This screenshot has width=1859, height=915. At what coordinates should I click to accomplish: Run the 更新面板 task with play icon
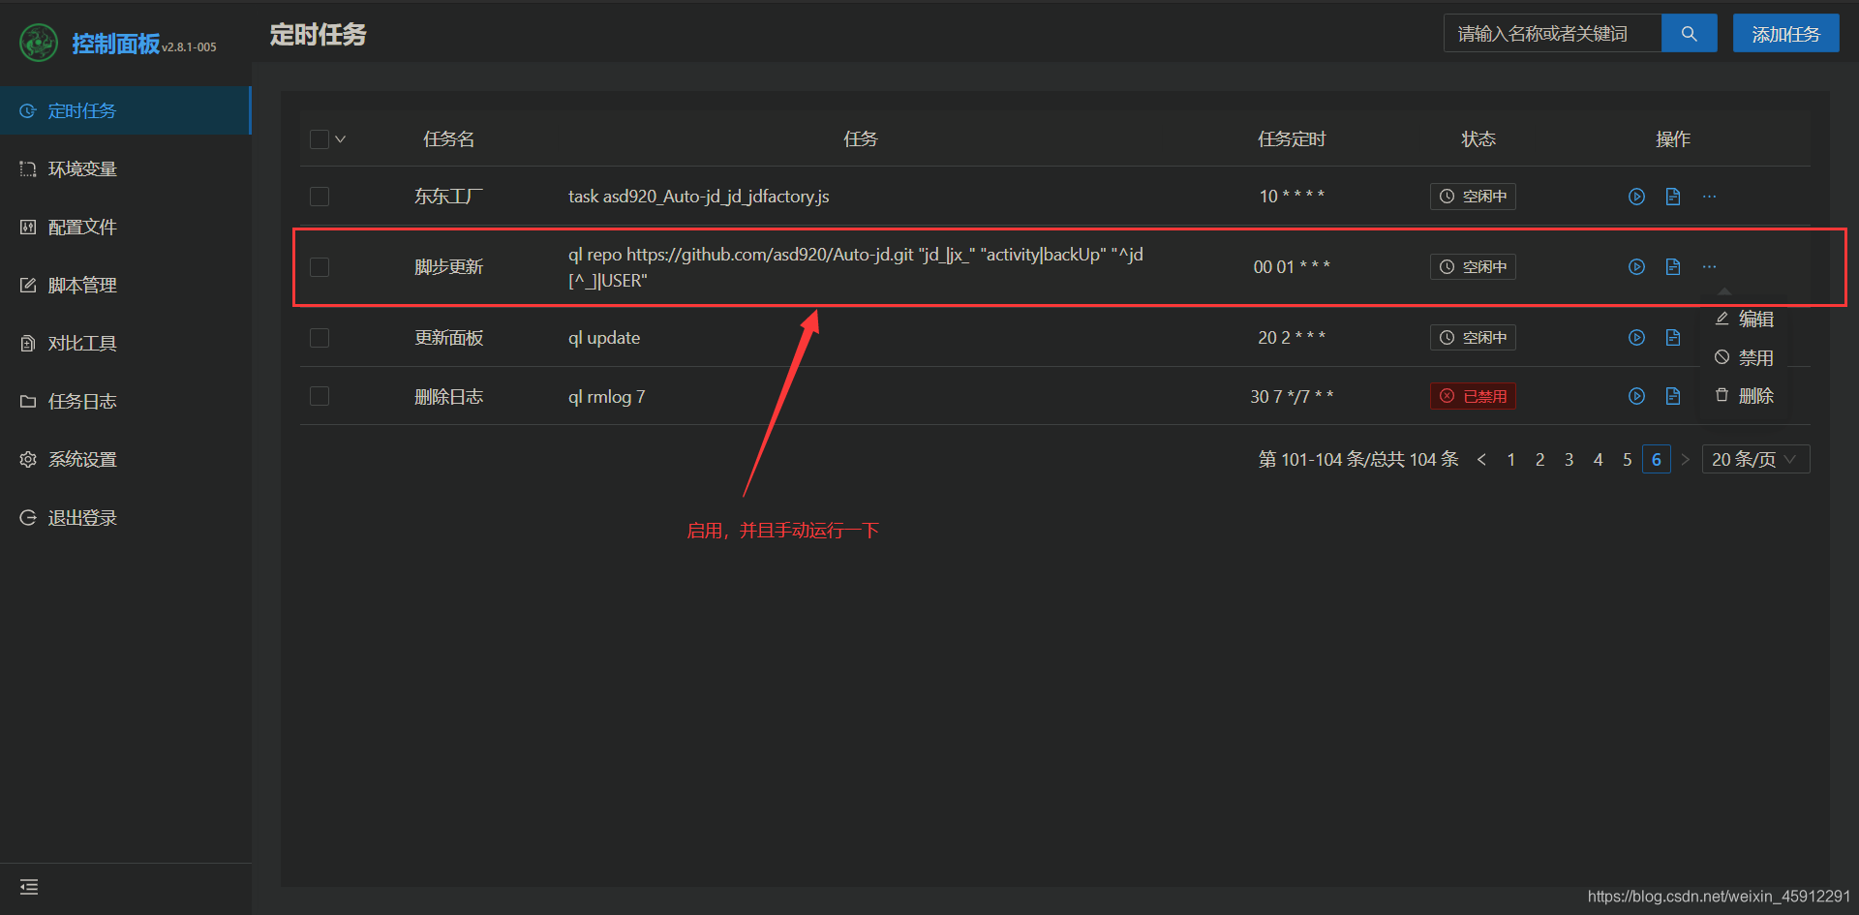1636,337
